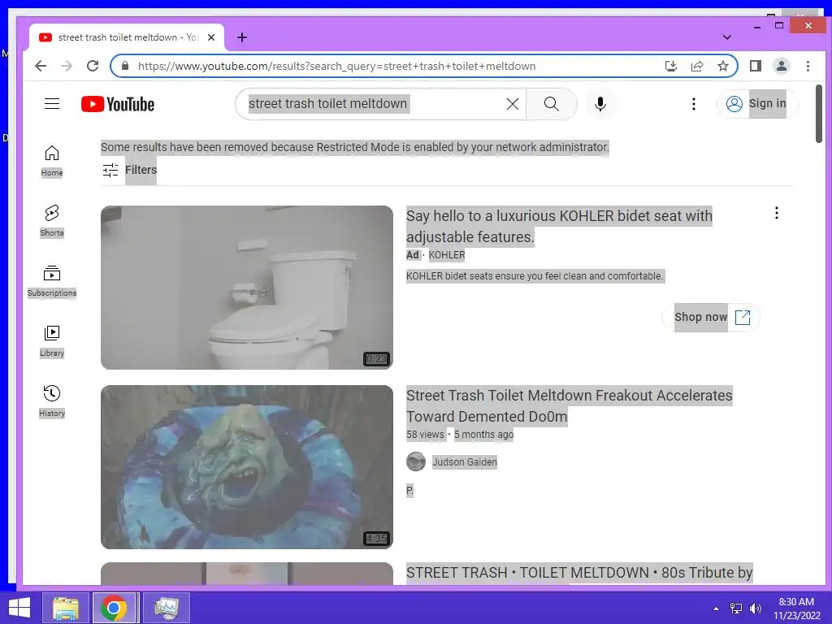Image resolution: width=832 pixels, height=624 pixels.
Task: Open the monitor app in taskbar
Action: (x=166, y=608)
